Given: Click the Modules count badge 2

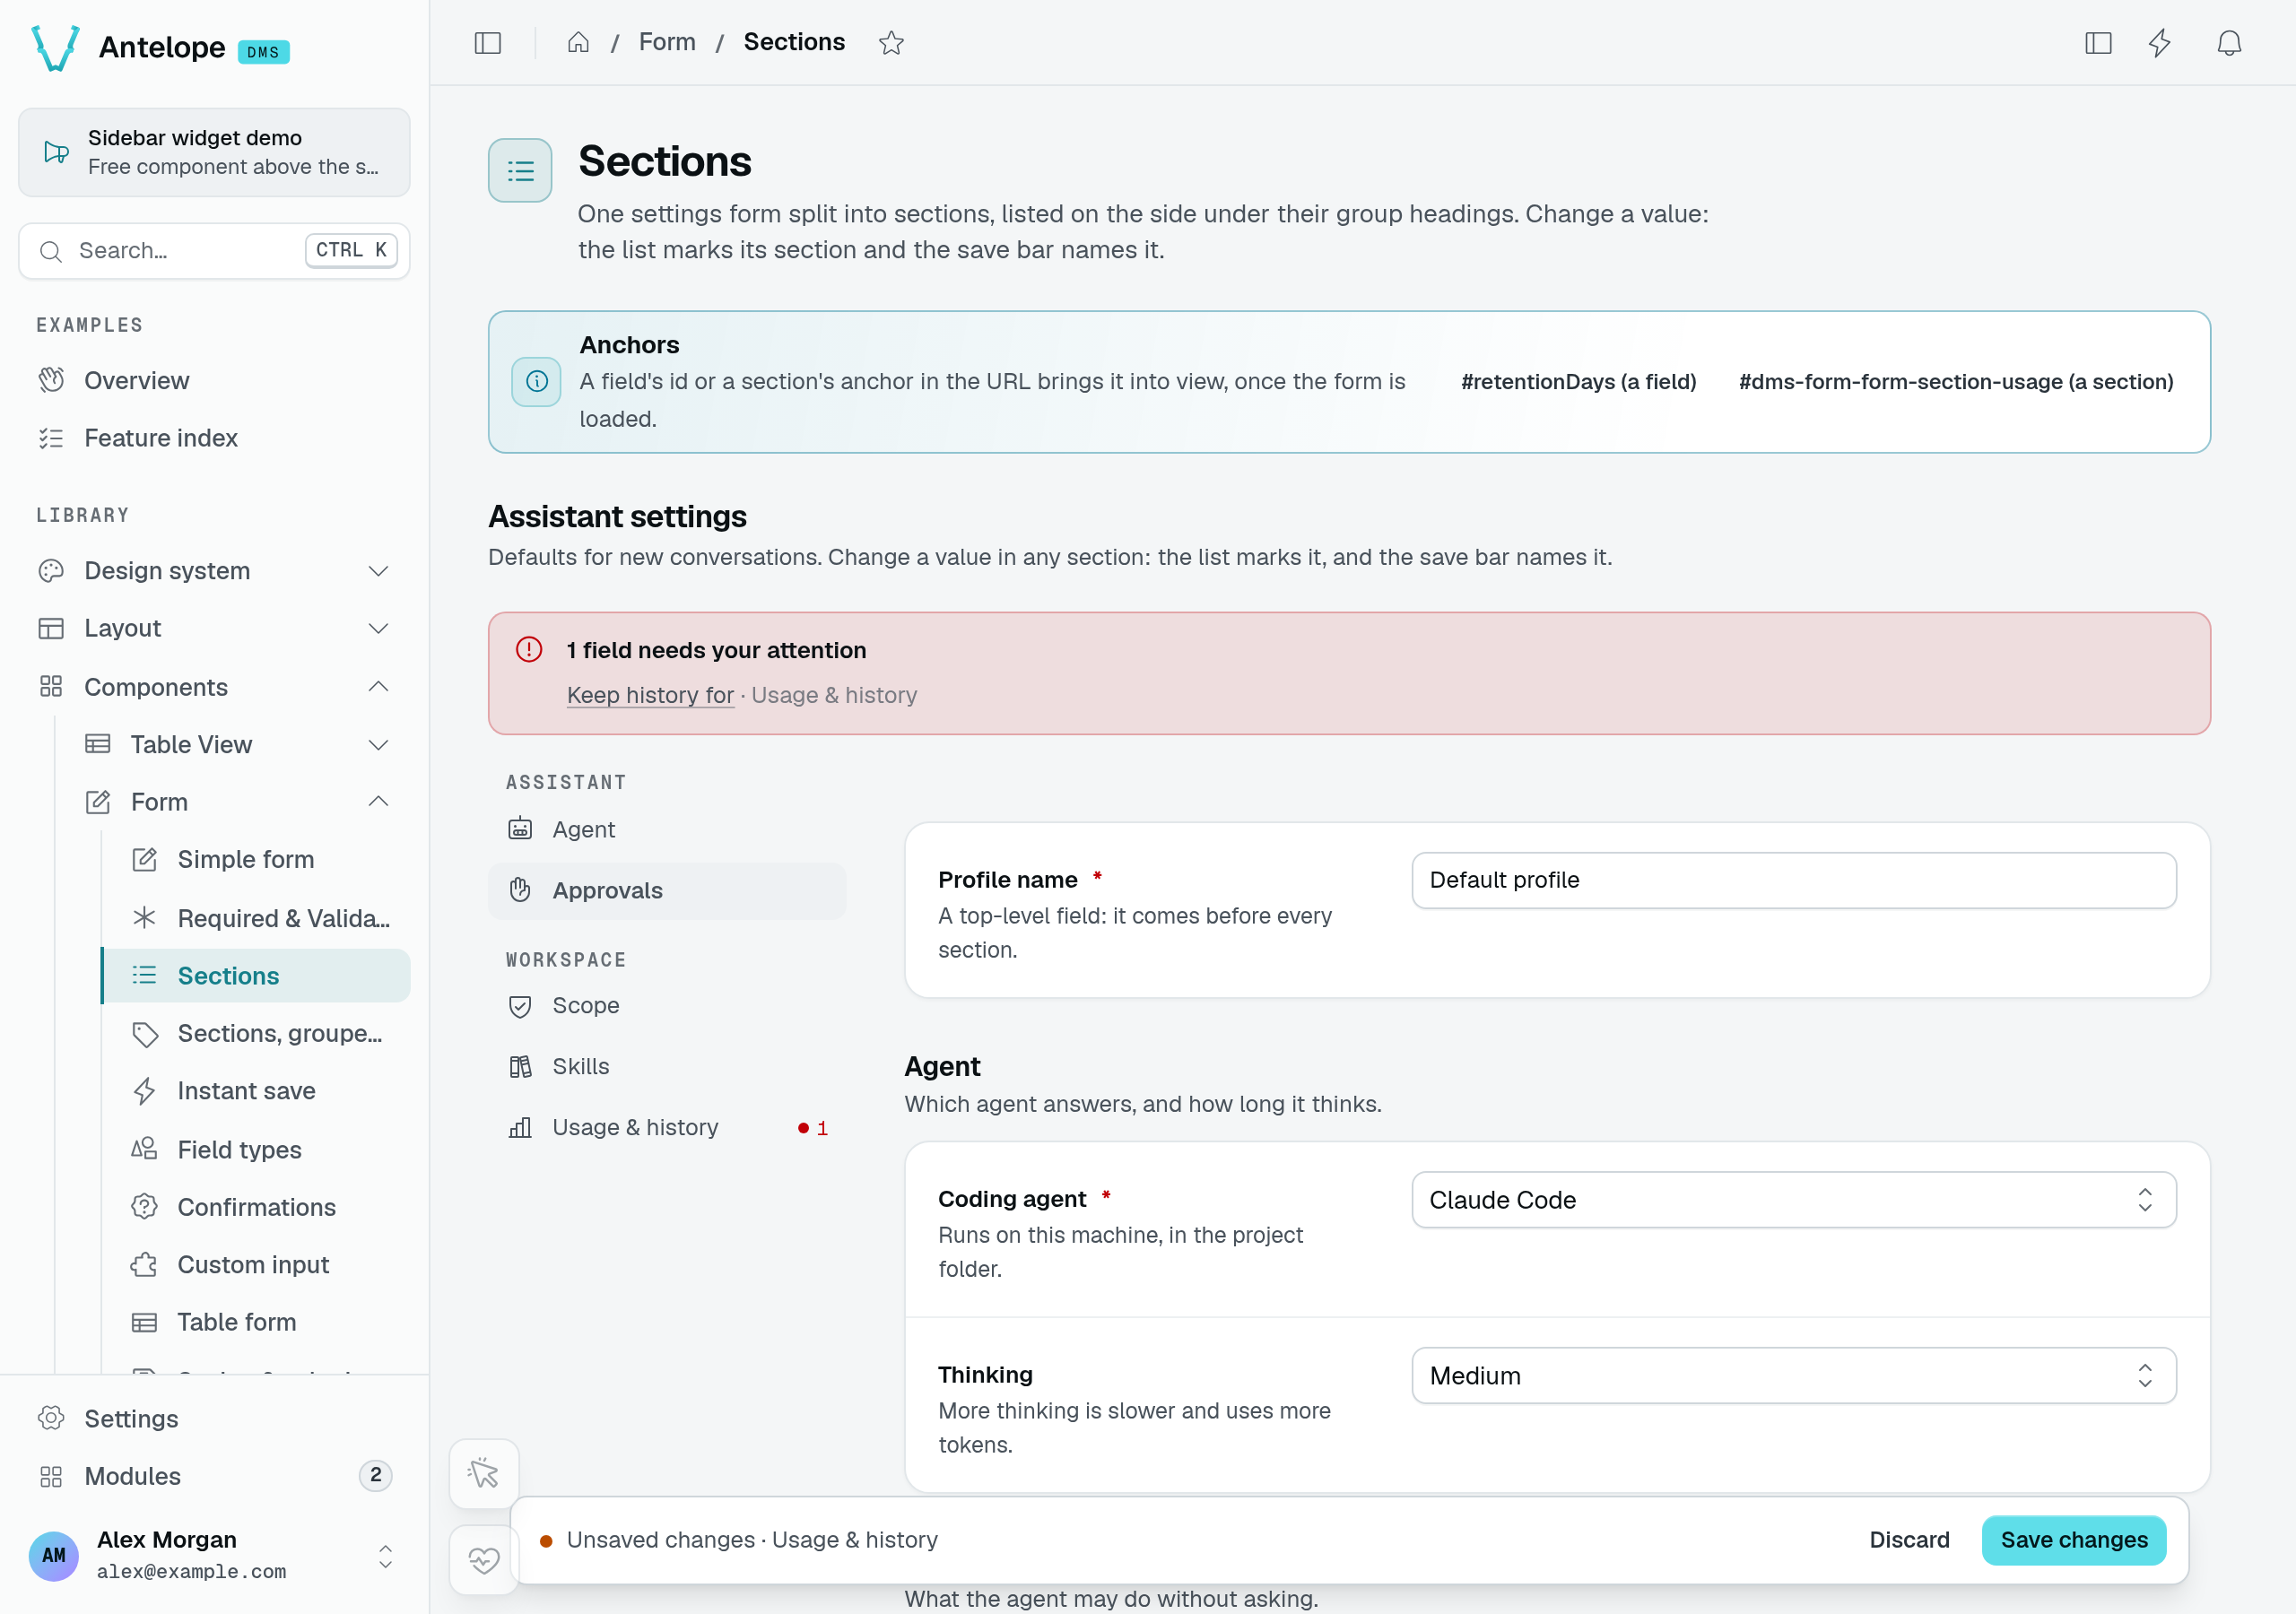Looking at the screenshot, I should pyautogui.click(x=375, y=1474).
